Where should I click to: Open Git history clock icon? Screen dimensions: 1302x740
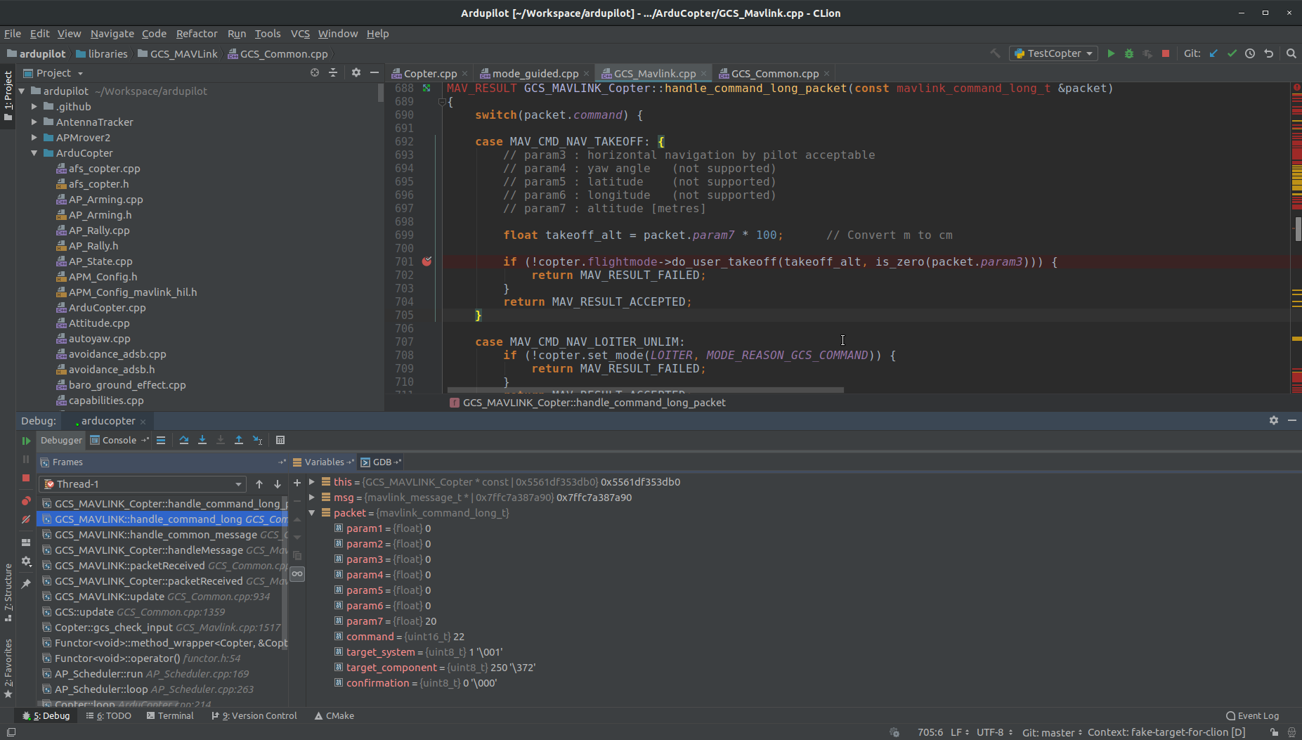pos(1250,53)
